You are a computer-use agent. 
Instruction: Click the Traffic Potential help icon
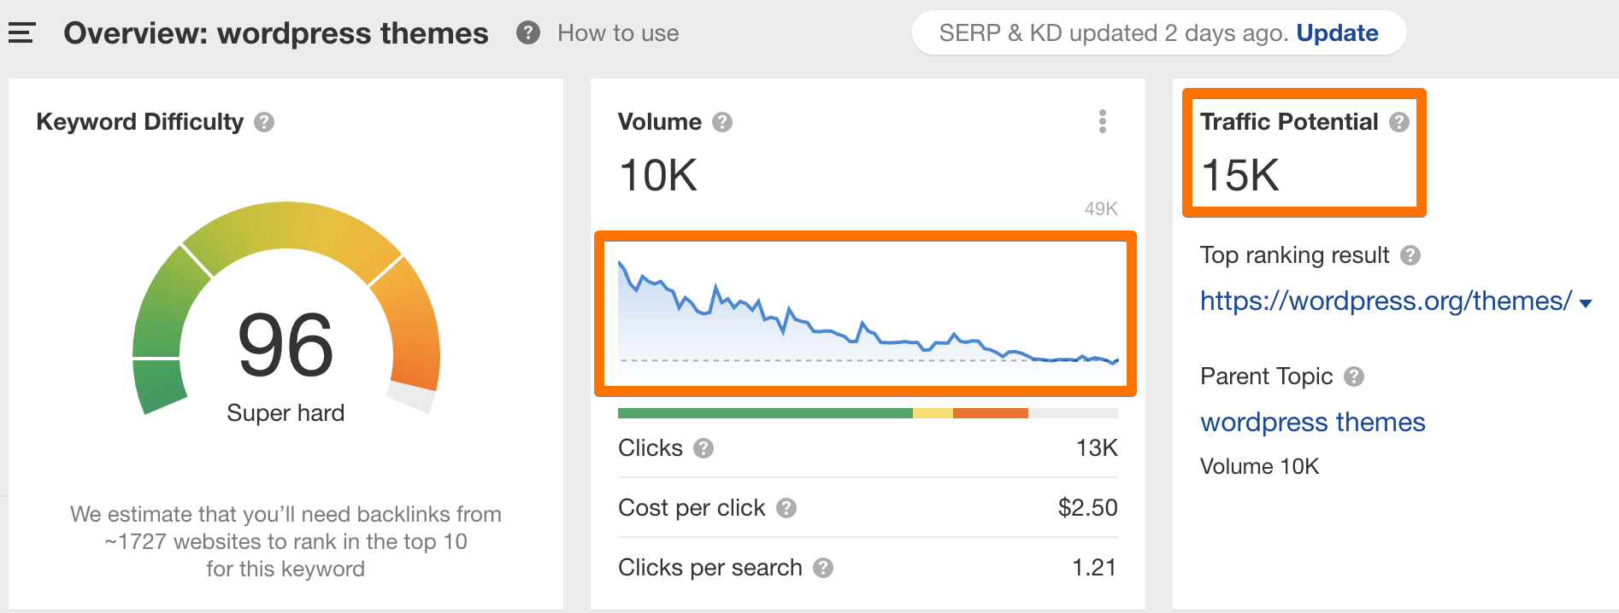pyautogui.click(x=1399, y=122)
